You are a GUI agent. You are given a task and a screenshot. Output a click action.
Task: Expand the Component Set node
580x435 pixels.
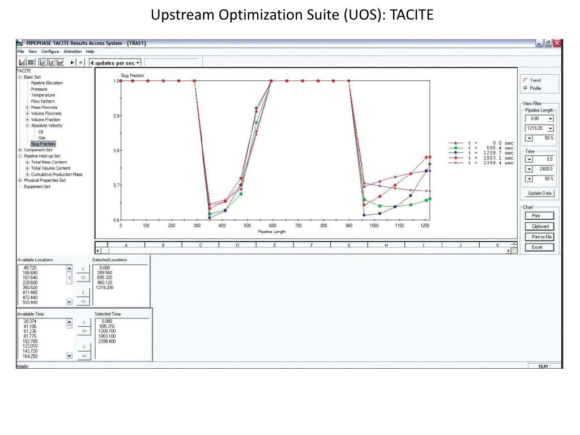[20, 150]
